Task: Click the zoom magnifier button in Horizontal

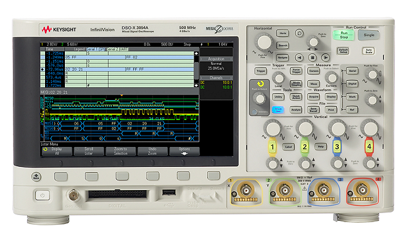Action: pyautogui.click(x=299, y=33)
